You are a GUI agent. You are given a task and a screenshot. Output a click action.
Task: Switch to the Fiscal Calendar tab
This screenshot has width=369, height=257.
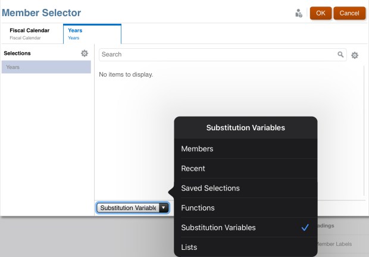point(29,33)
